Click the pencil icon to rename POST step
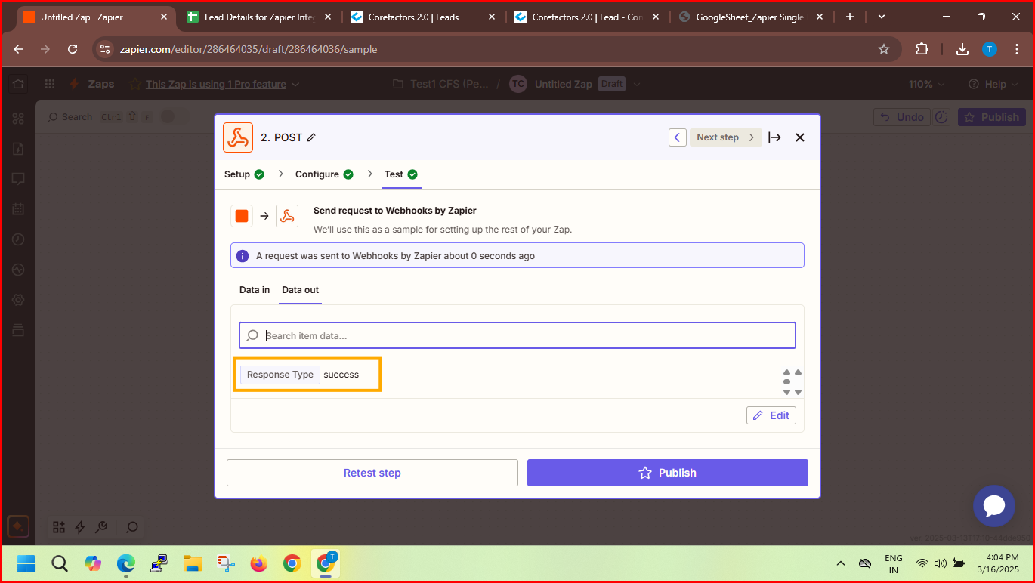 [311, 137]
